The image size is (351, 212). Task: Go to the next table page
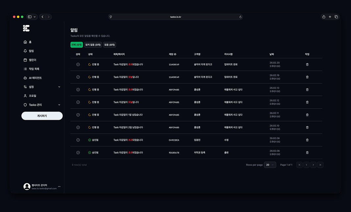pyautogui.click(x=314, y=165)
